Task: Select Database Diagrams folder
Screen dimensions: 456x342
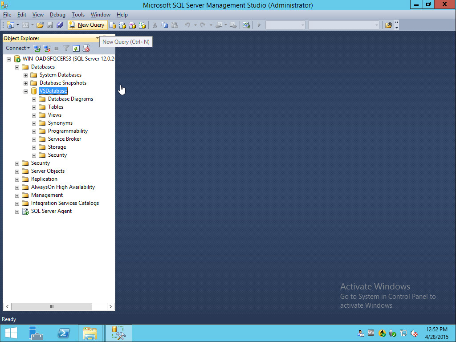Action: pyautogui.click(x=70, y=99)
